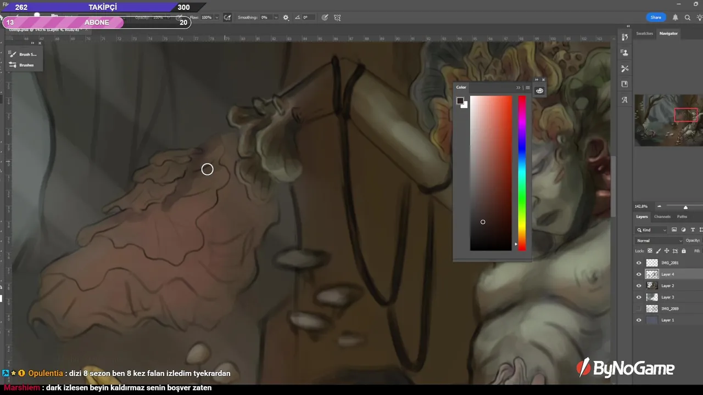This screenshot has height=395, width=703.
Task: Close the brush panel group
Action: click(x=40, y=43)
